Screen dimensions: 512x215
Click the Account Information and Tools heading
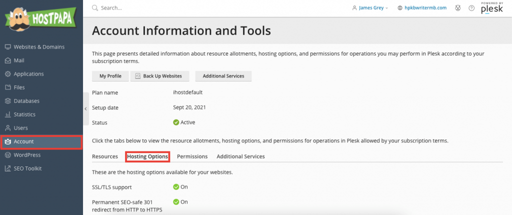tap(181, 30)
